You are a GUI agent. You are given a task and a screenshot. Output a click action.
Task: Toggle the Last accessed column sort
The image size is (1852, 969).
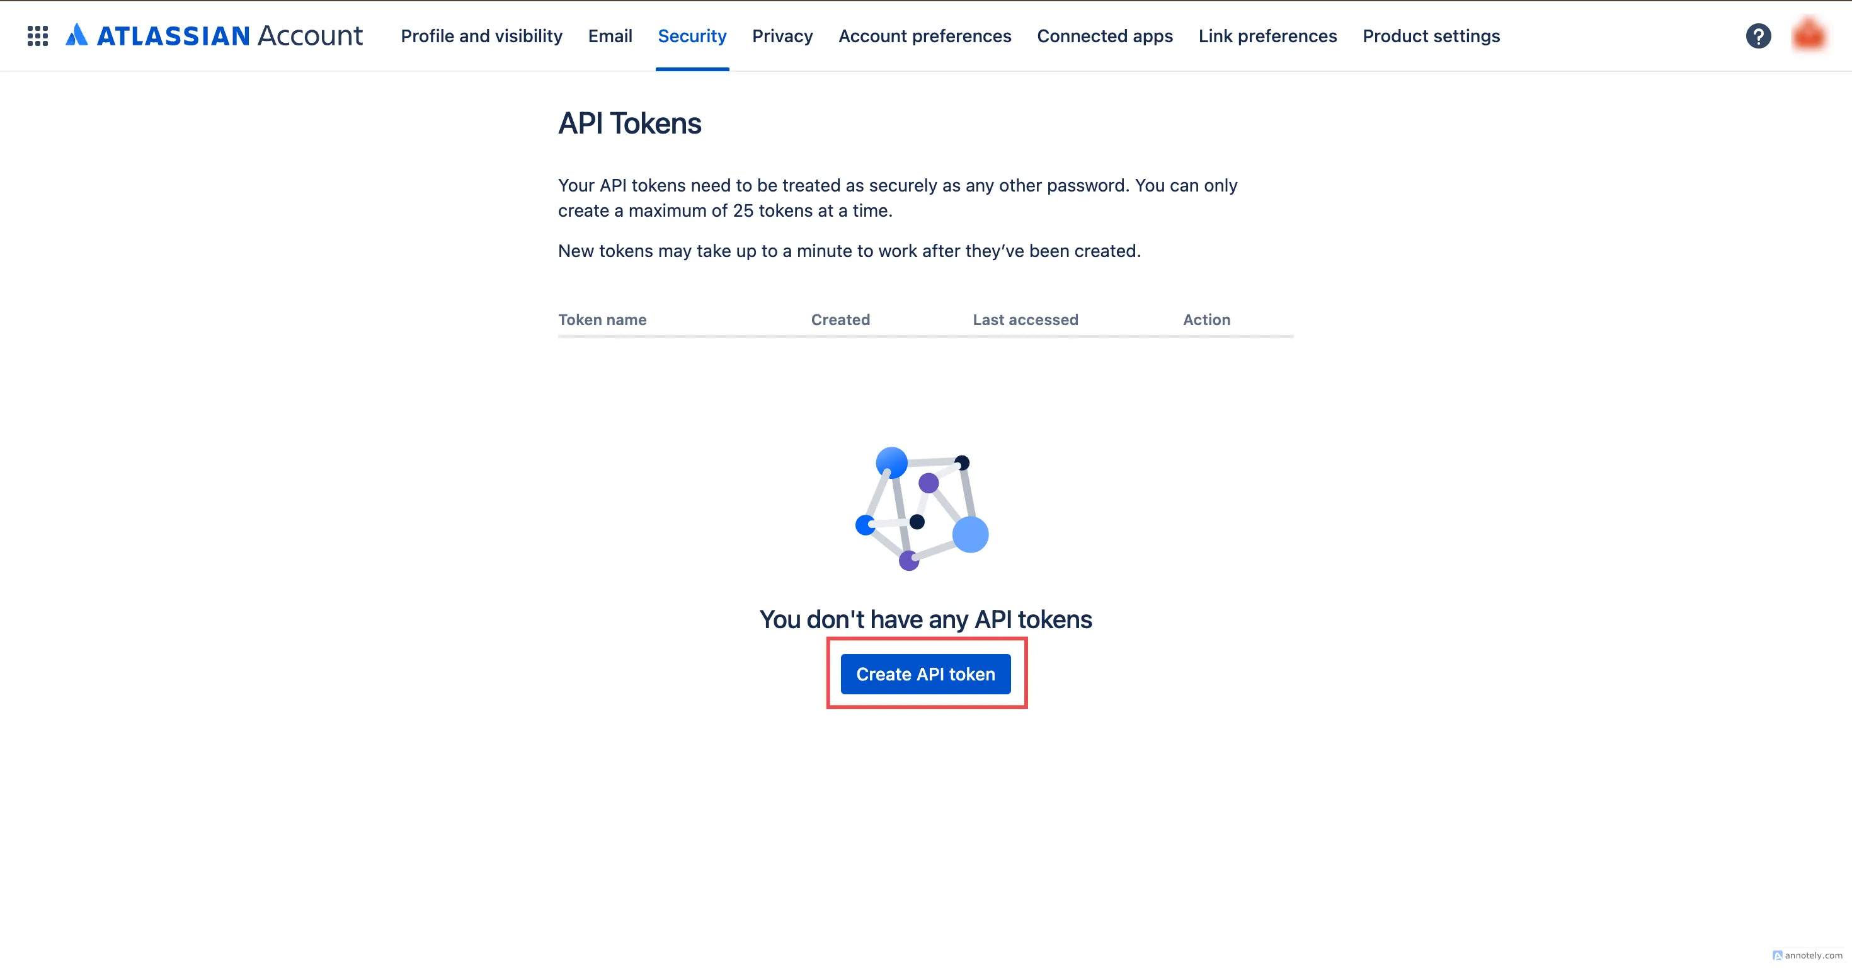coord(1024,319)
